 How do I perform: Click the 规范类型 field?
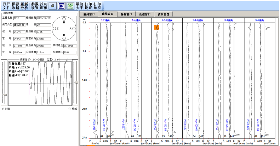coord(19,25)
